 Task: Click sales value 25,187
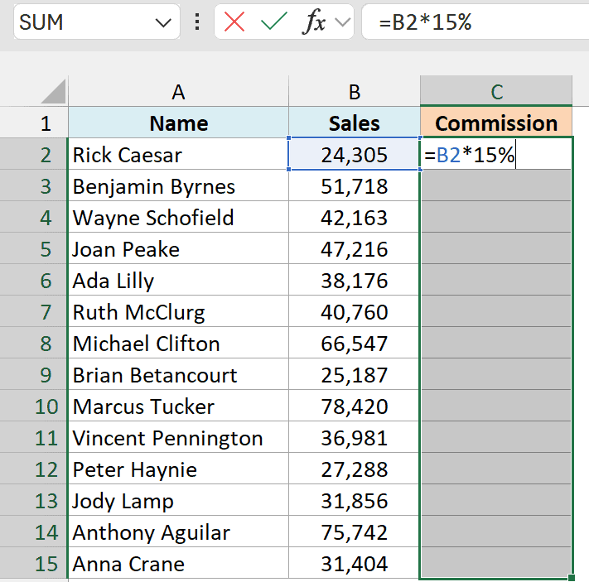[x=355, y=374]
